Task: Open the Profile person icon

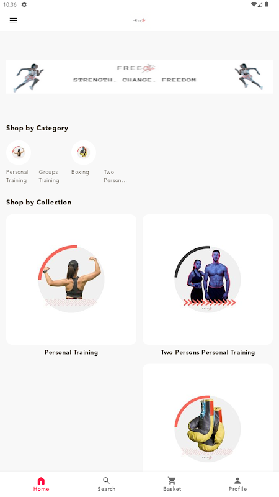Action: pyautogui.click(x=237, y=480)
